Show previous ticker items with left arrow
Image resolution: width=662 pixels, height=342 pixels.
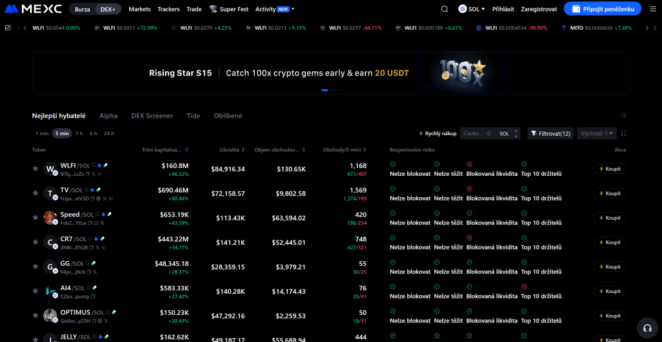point(25,28)
